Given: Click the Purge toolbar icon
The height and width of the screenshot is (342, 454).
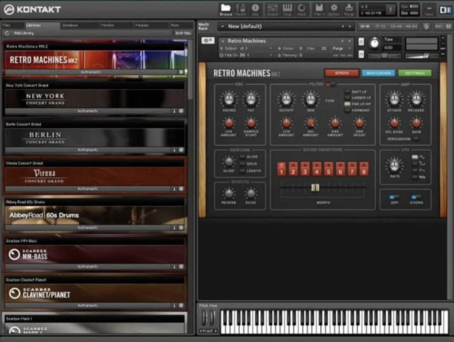Looking at the screenshot, I should coord(349,10).
